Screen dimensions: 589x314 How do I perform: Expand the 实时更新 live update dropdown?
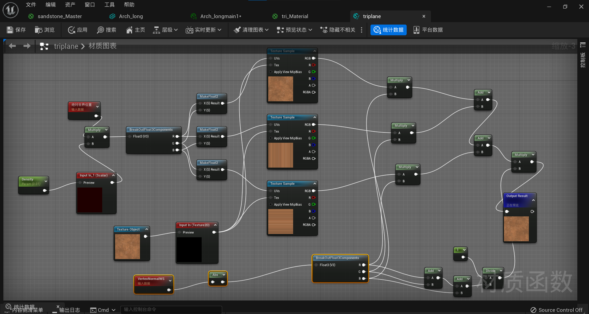pyautogui.click(x=203, y=30)
